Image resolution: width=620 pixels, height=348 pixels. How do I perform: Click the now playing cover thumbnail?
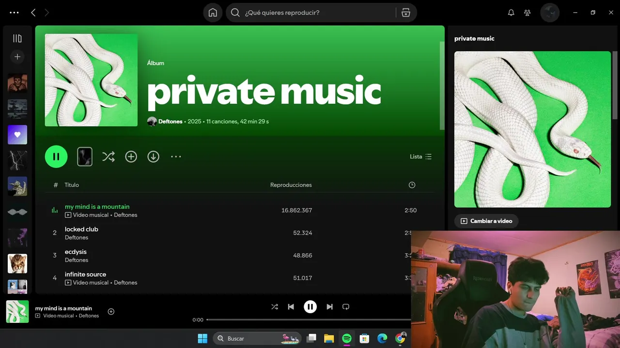[17, 312]
